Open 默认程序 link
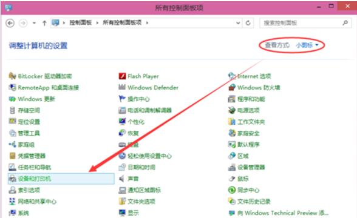The height and width of the screenshot is (218, 357). click(248, 144)
